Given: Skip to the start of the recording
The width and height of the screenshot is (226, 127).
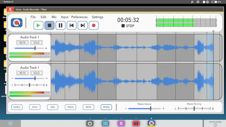Looking at the screenshot, I should [x=71, y=25].
